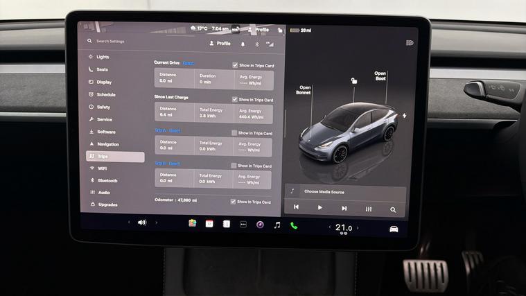Screen dimensions: 526x296
Task: Open the more apps ellipsis icon
Action: coord(243,225)
